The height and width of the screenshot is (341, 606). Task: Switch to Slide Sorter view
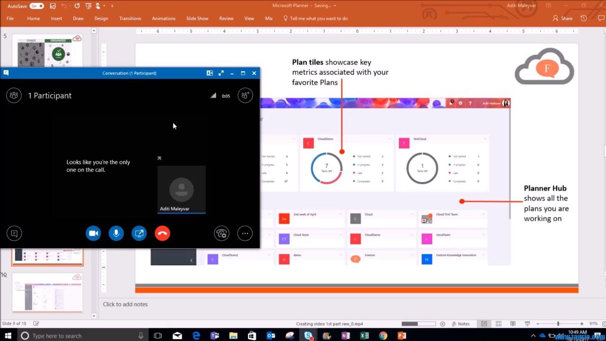point(498,324)
